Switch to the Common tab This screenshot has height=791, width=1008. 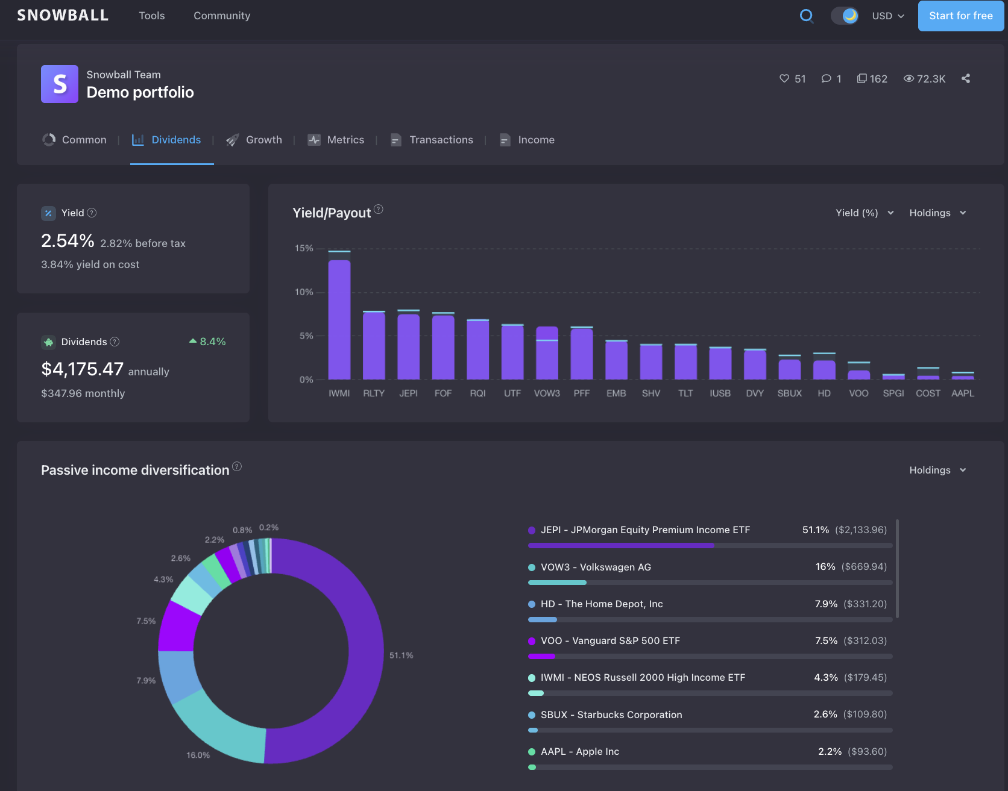pos(74,140)
